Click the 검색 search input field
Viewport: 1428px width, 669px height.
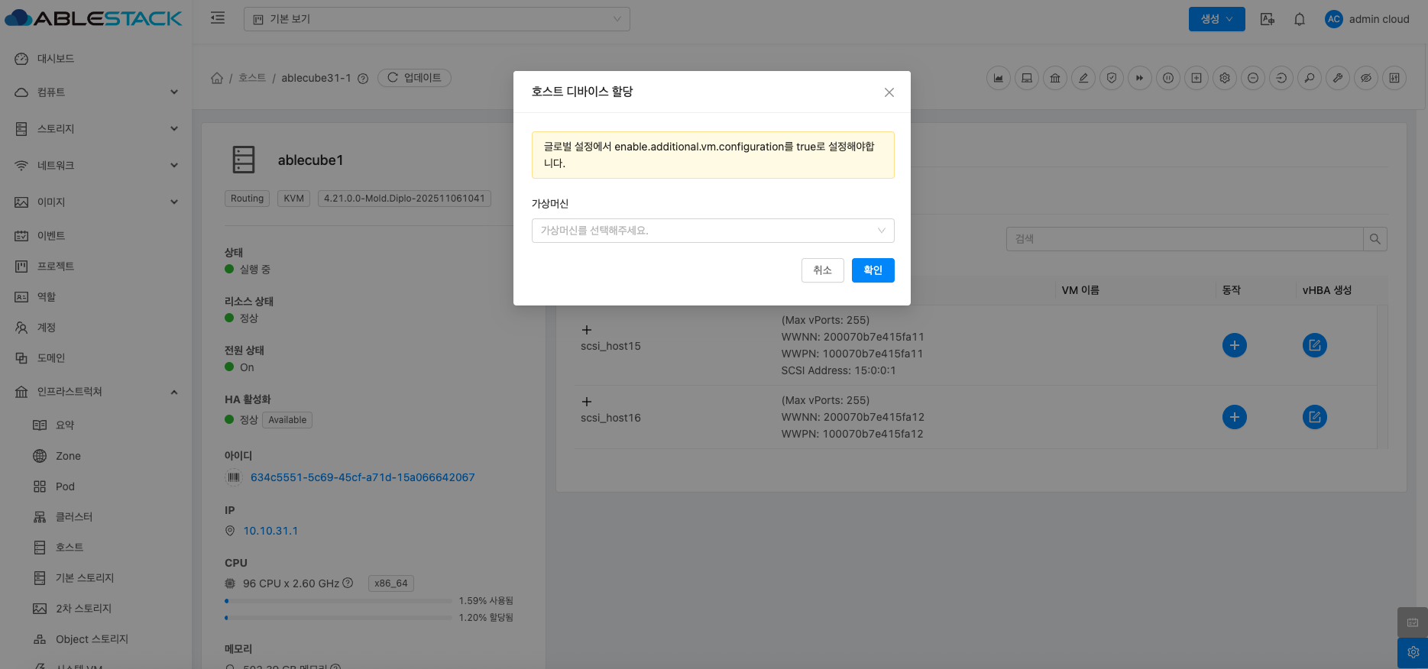click(1184, 239)
